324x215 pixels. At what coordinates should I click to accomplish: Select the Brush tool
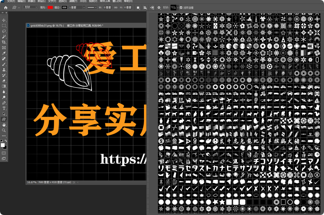[4, 64]
